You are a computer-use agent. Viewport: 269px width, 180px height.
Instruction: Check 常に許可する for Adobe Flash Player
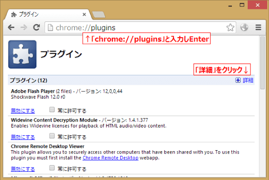click(52, 109)
